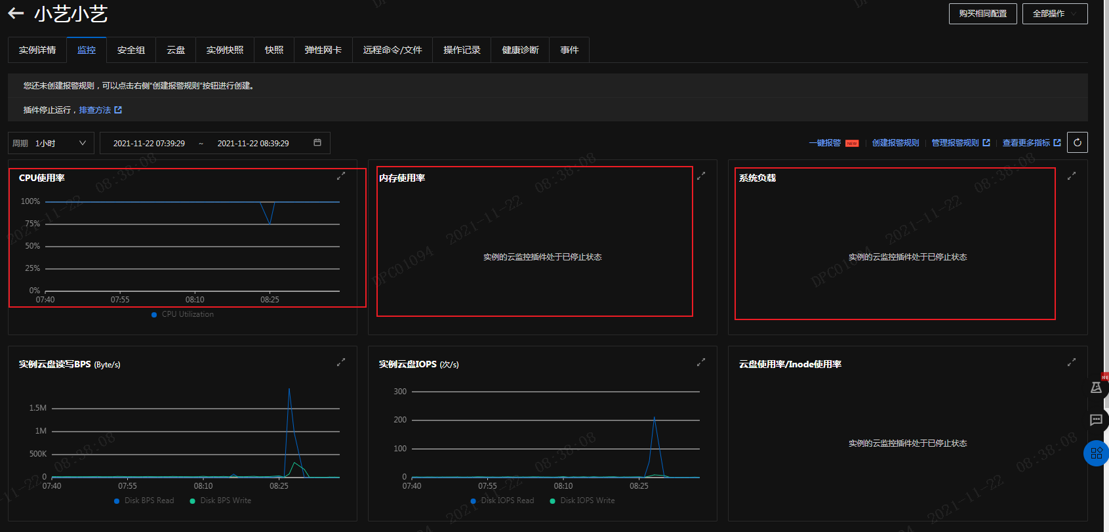Toggle Disk IOPS Write legend series
Screen dimensions: 1109x532
coord(582,501)
